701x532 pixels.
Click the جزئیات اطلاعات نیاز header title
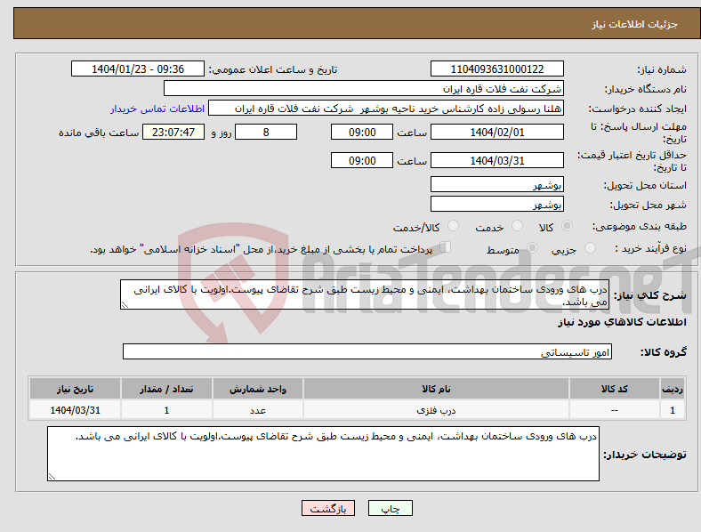[x=635, y=24]
